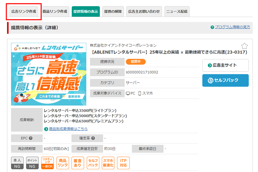Click the 審査あり badge icon

point(78,163)
